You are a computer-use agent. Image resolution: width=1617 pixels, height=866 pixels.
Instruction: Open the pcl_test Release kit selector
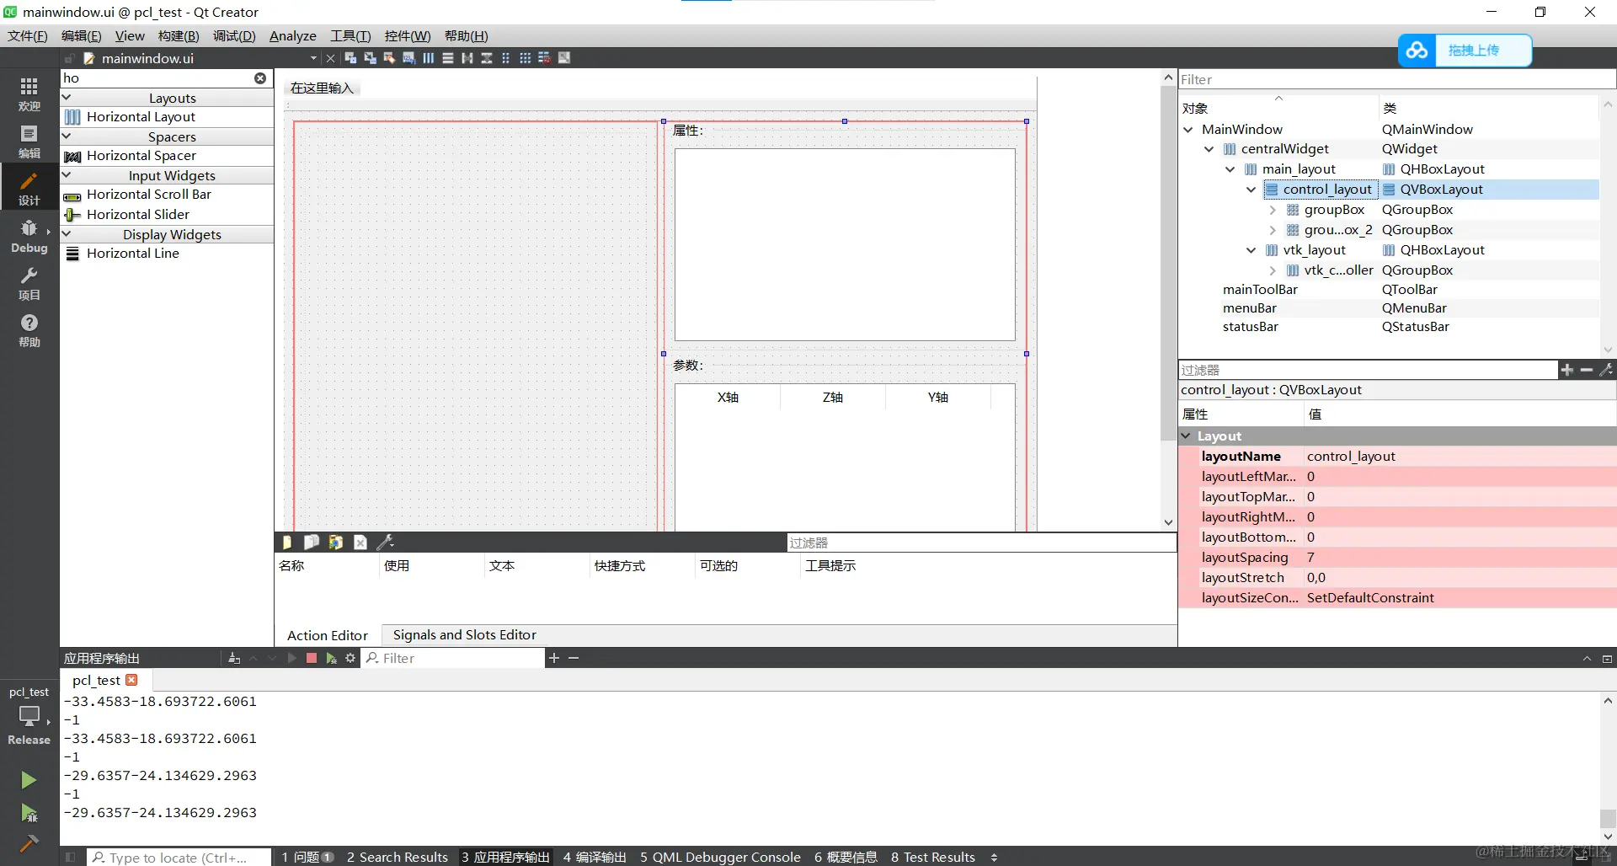coord(29,715)
